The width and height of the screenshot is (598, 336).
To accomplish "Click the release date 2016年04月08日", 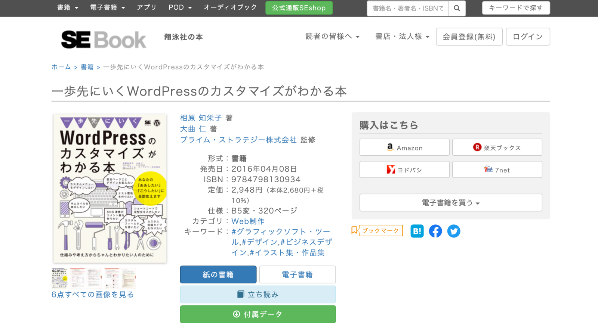I will point(264,169).
